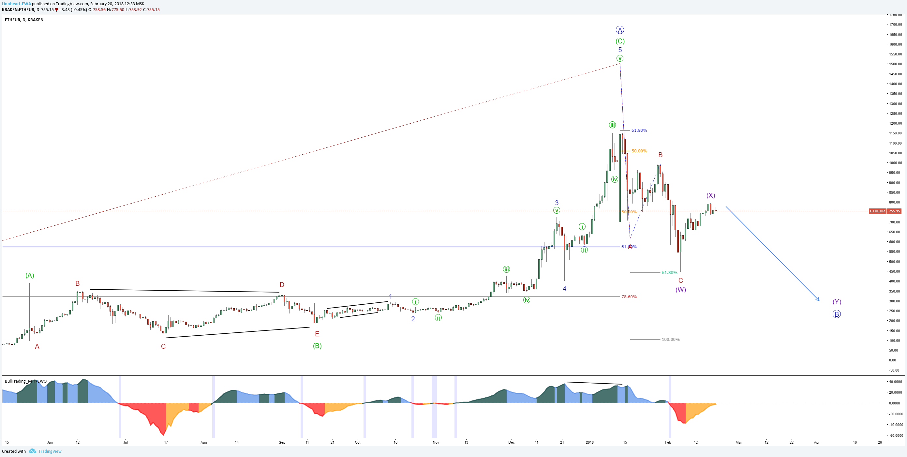Select the circled blue B target label
Screen dimensions: 907x457
[837, 314]
